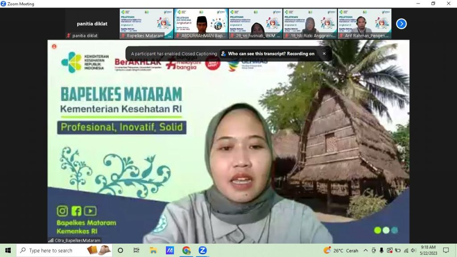
Task: Open Cortana circle in taskbar
Action: point(120,250)
